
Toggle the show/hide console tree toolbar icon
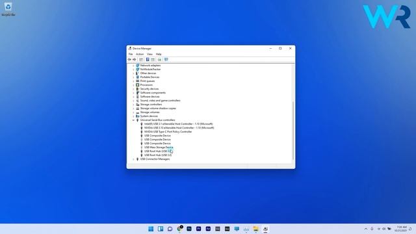coord(141,59)
